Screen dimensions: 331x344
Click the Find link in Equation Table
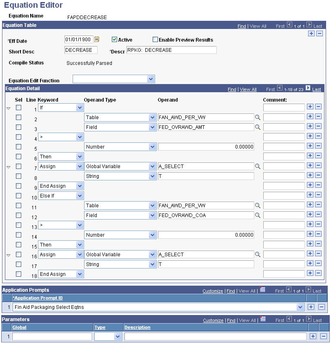click(242, 26)
